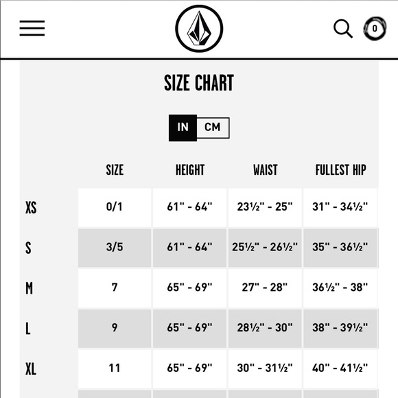Click the Volcom stone logo
Image resolution: width=398 pixels, height=398 pixels.
click(199, 28)
